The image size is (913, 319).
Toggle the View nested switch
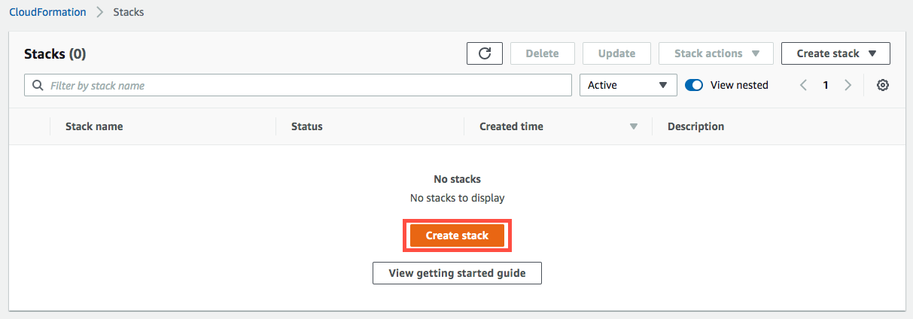pyautogui.click(x=694, y=86)
